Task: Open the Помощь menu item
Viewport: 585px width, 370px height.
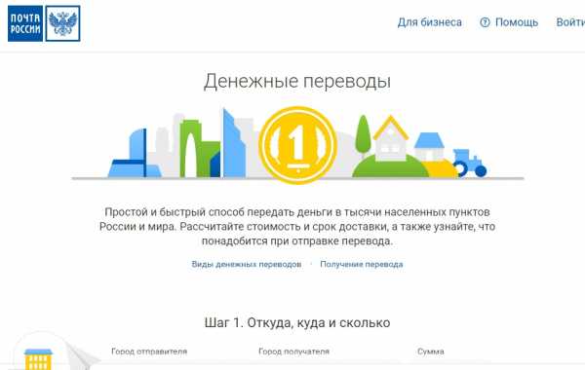Action: pyautogui.click(x=517, y=22)
